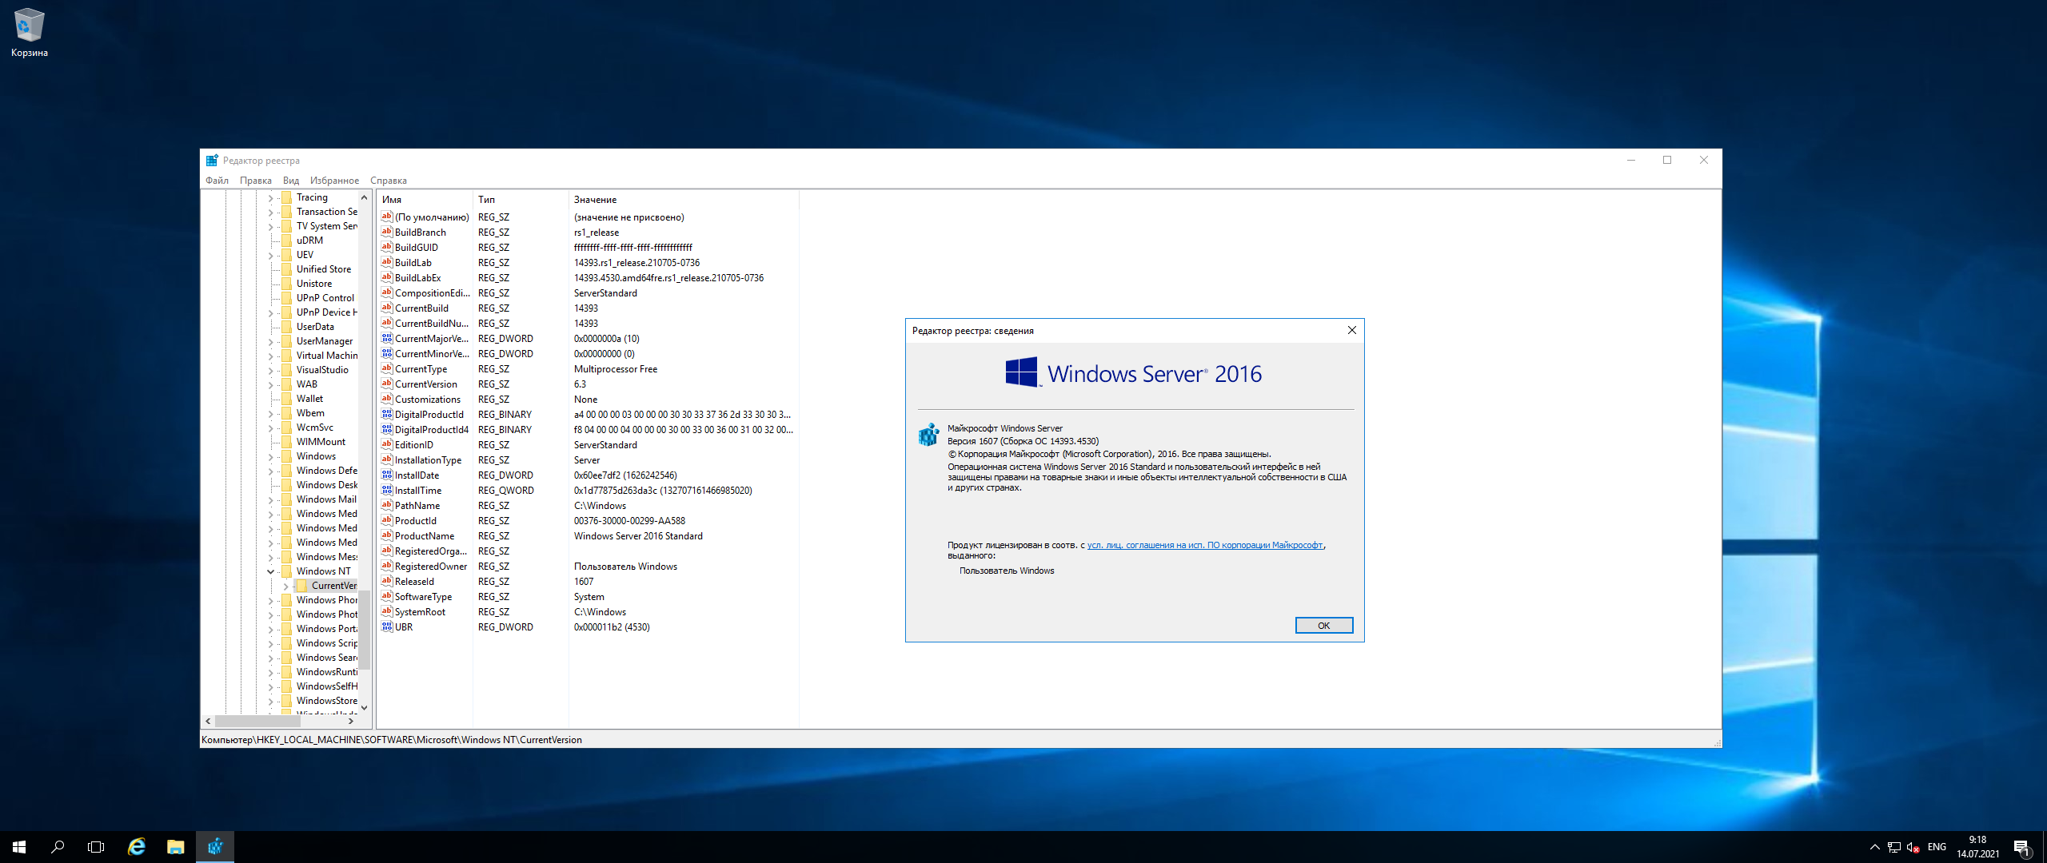Viewport: 2047px width, 863px height.
Task: Click the Имя column header
Action: (x=425, y=200)
